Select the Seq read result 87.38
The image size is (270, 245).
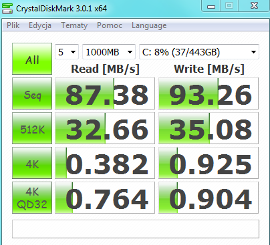pyautogui.click(x=105, y=93)
